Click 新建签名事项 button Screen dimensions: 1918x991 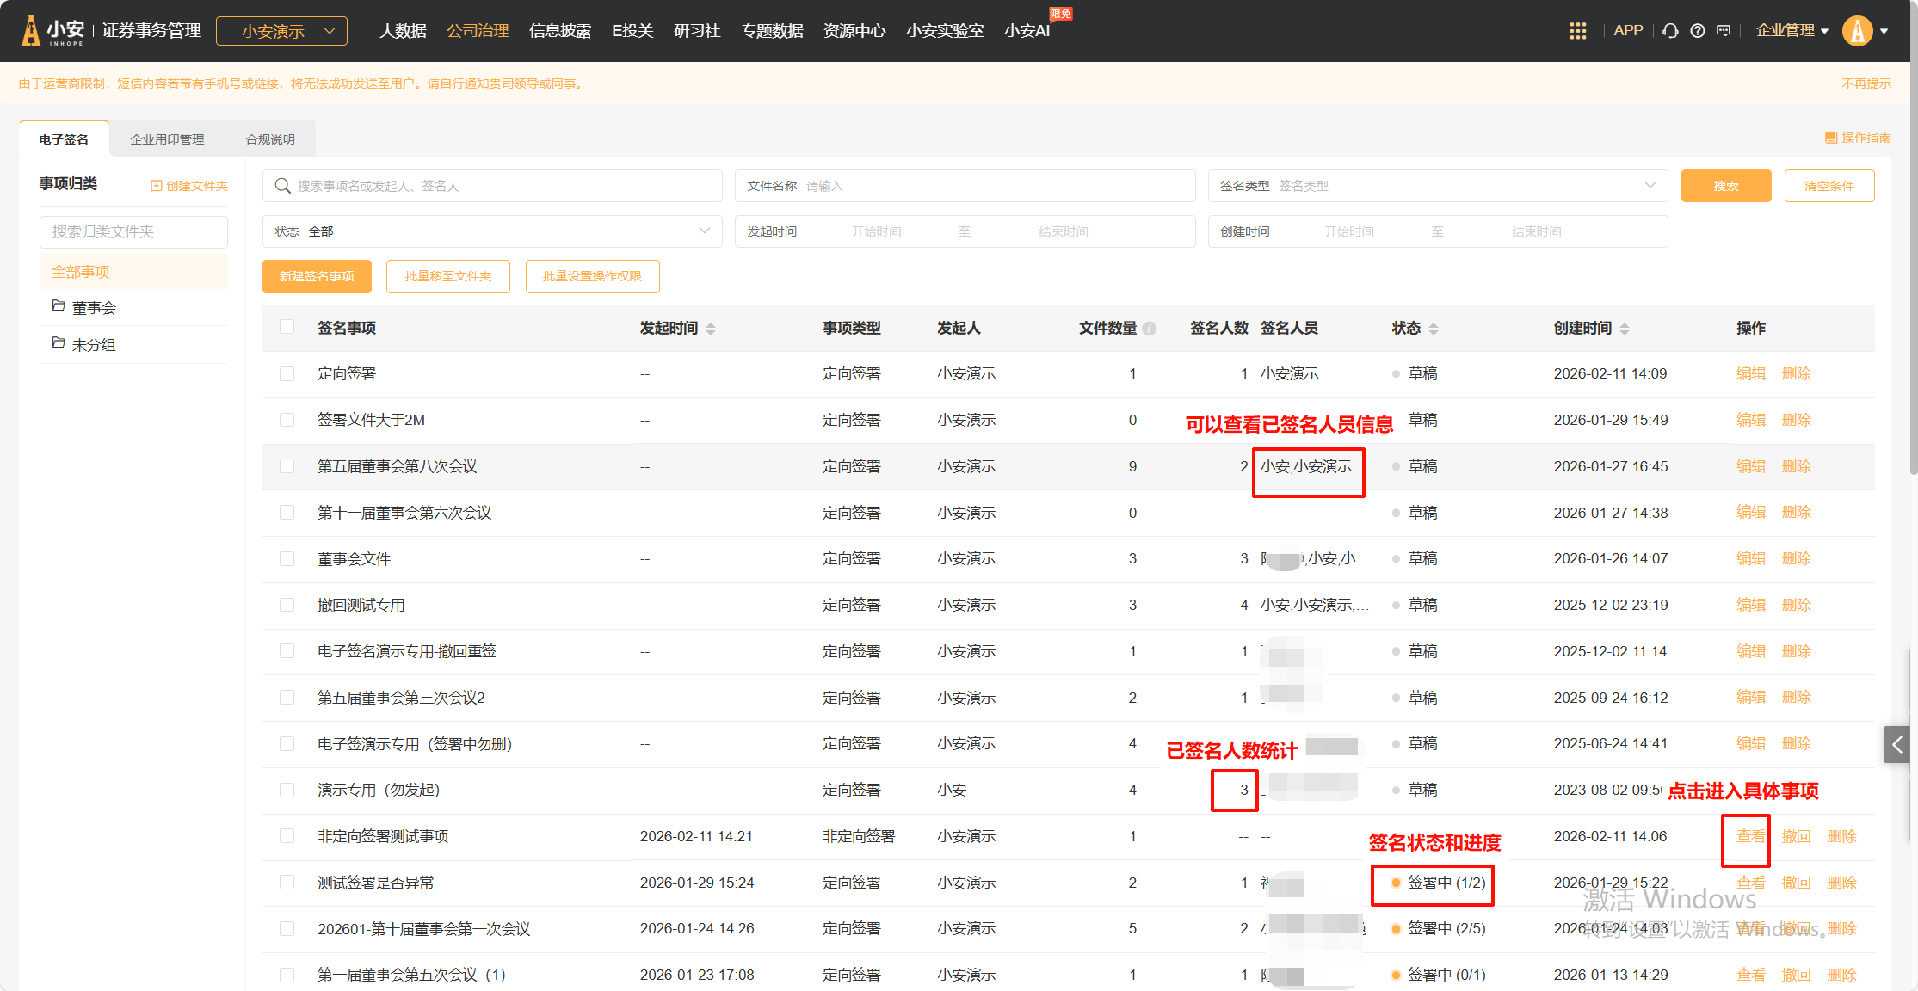click(x=317, y=276)
